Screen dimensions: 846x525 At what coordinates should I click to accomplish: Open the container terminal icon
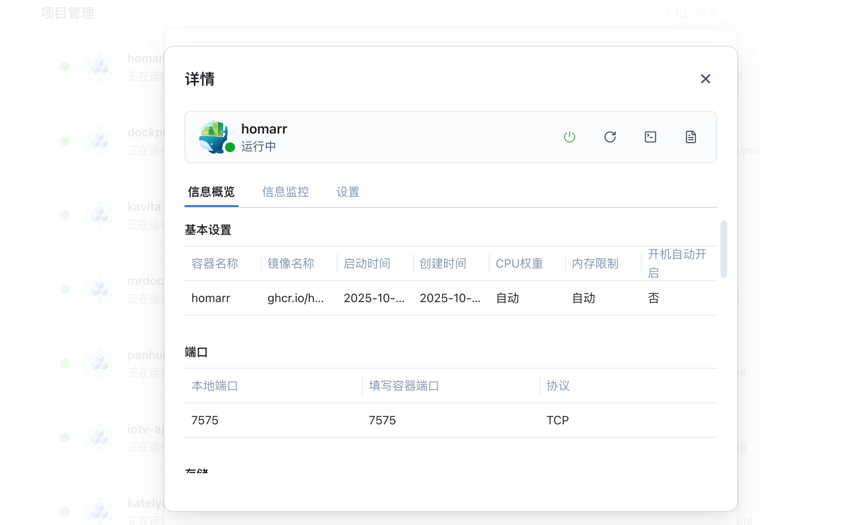pyautogui.click(x=650, y=137)
